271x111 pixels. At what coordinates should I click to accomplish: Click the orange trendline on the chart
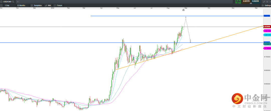tap(226, 37)
